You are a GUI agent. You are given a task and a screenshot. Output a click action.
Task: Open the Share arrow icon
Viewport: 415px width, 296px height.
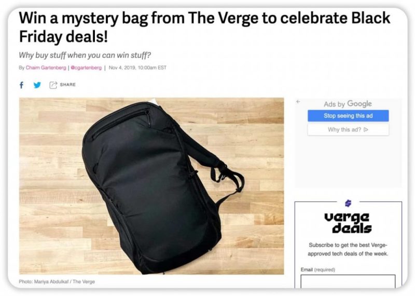pos(53,85)
